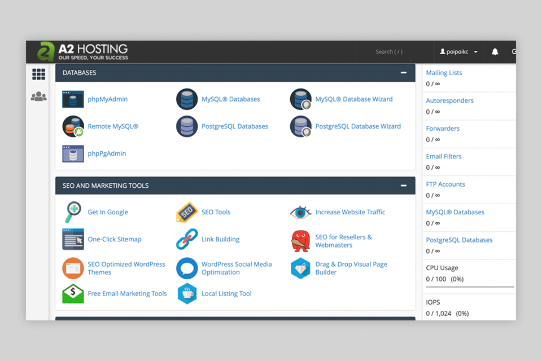Click the Local Listing Tool coffee cup icon
Screen dimensions: 542x361
pyautogui.click(x=187, y=294)
